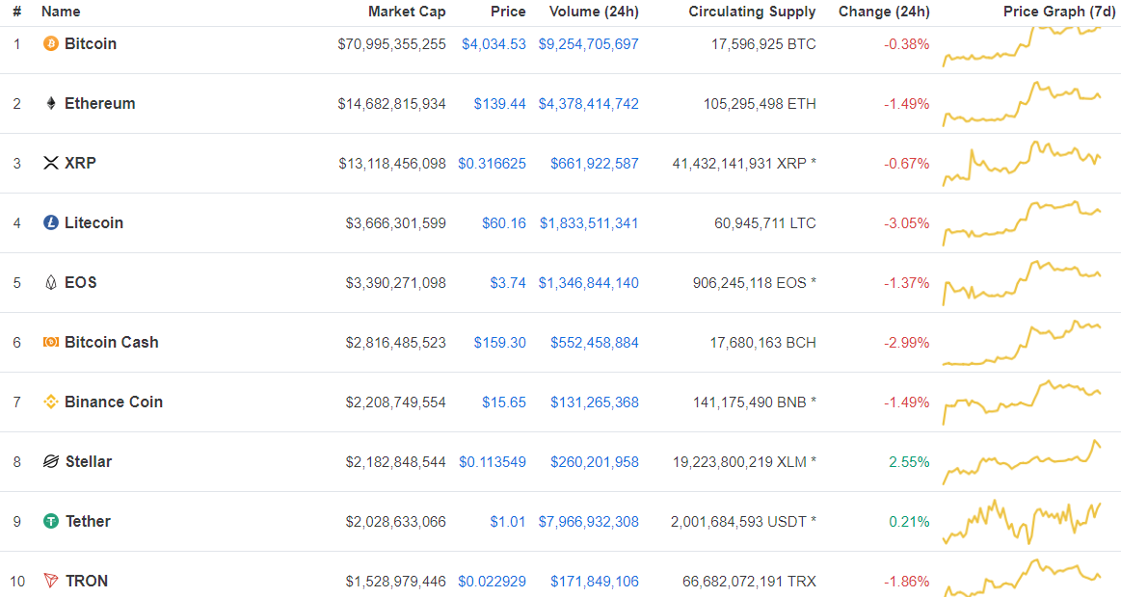Open Tether volume $7,966,932,308 link
This screenshot has height=597, width=1121.
[x=588, y=521]
